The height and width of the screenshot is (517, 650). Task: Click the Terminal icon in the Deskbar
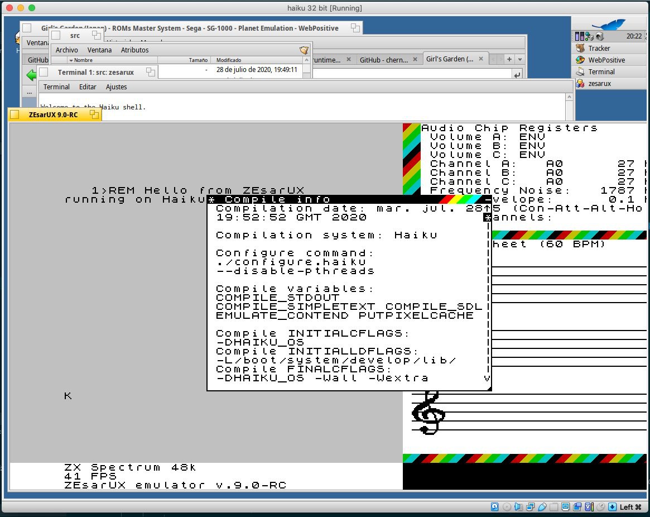point(580,71)
